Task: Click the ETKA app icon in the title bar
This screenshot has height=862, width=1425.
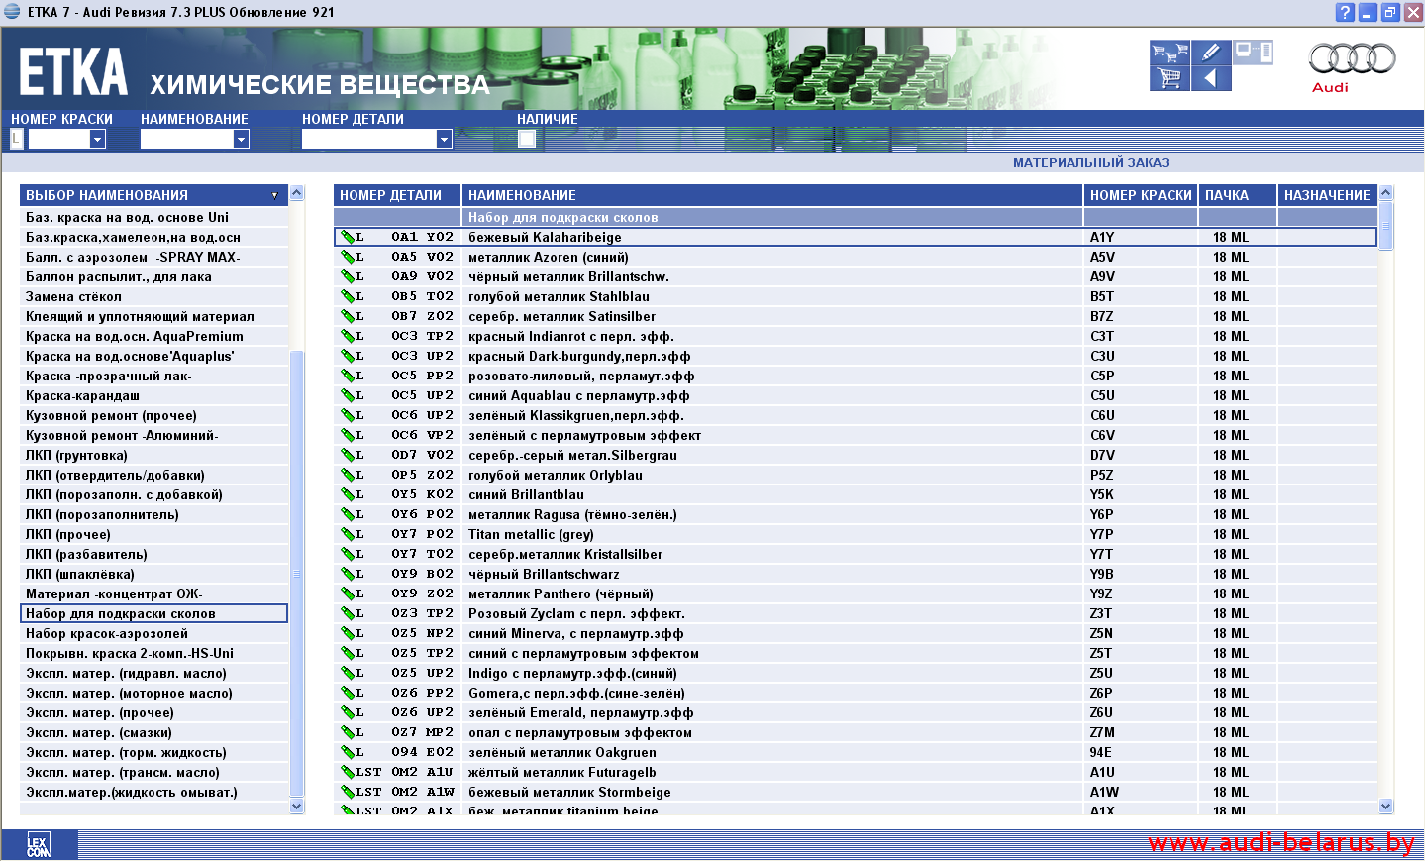Action: [x=12, y=12]
